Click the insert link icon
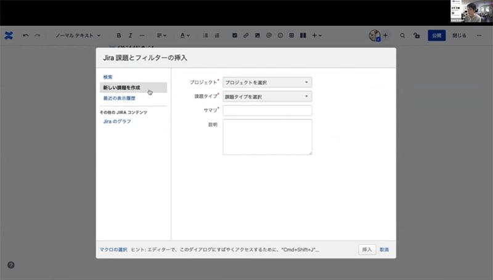493x280 pixels. [246, 36]
